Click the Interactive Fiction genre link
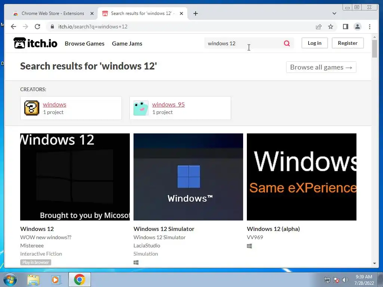Viewport: 383px width, 287px height. [x=41, y=254]
